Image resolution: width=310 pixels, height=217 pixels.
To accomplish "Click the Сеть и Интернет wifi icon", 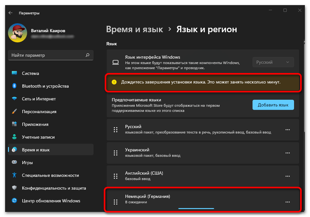I will [x=14, y=99].
